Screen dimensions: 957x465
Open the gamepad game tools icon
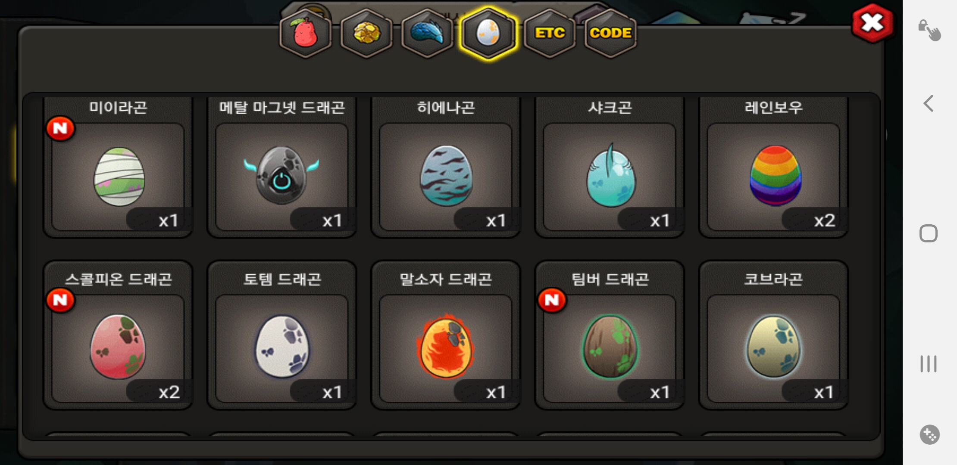pyautogui.click(x=929, y=434)
